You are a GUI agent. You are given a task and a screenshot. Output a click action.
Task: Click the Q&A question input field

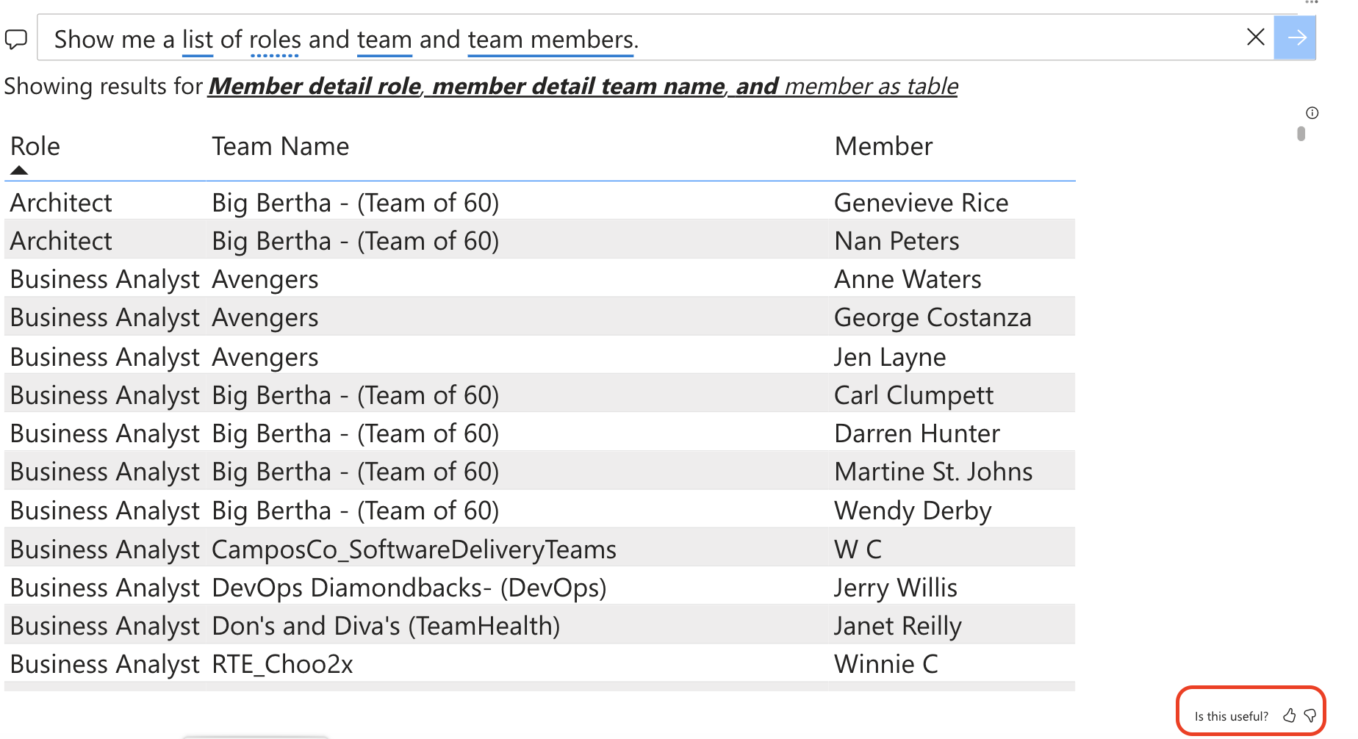pos(647,37)
